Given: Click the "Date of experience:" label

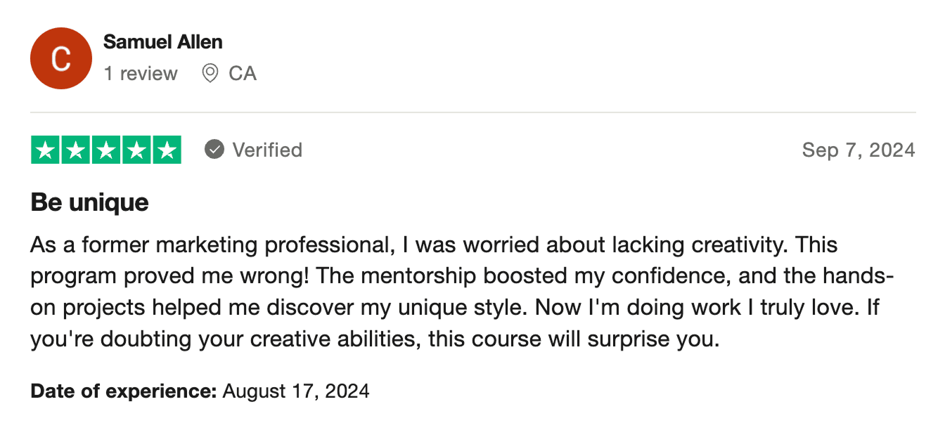Looking at the screenshot, I should tap(124, 391).
